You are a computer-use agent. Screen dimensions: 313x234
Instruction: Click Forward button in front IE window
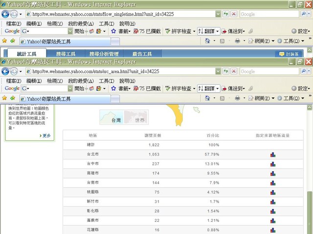coord(14,71)
